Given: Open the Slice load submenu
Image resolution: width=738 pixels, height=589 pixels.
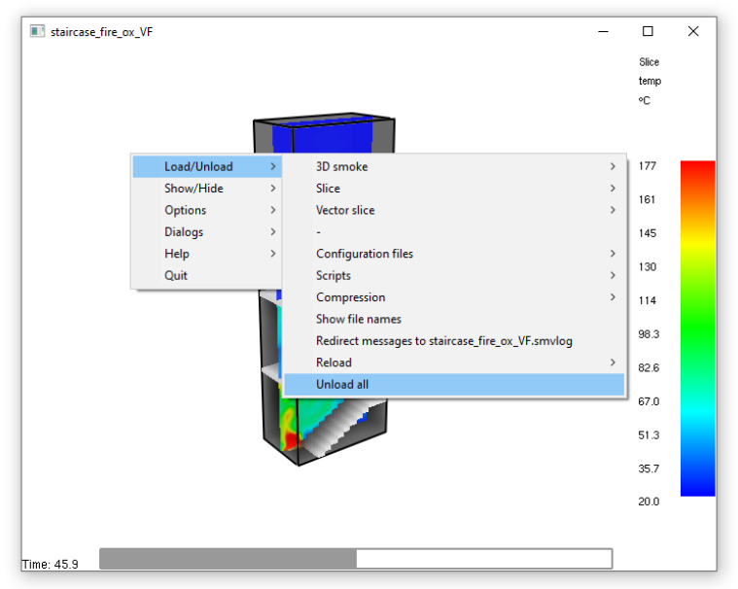Looking at the screenshot, I should click(x=454, y=189).
